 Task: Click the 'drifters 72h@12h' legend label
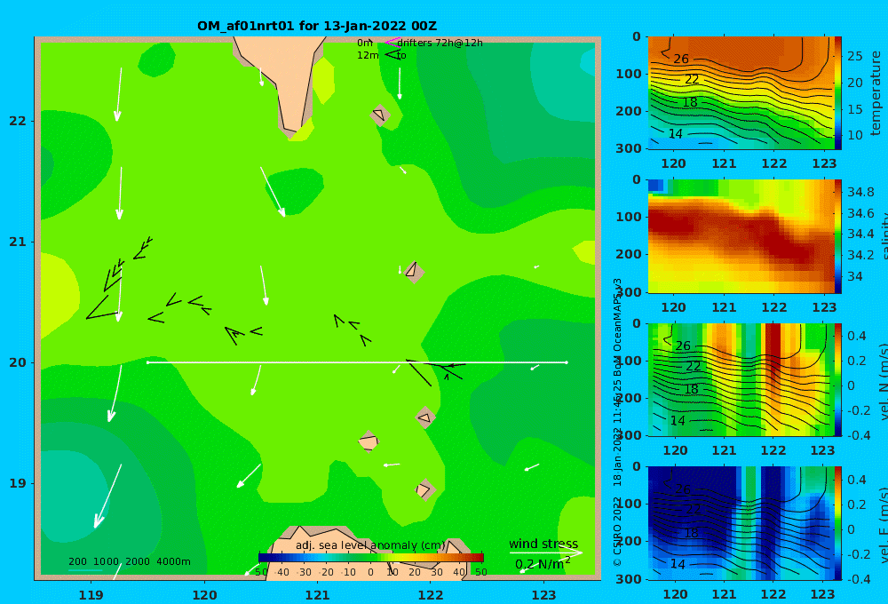440,43
